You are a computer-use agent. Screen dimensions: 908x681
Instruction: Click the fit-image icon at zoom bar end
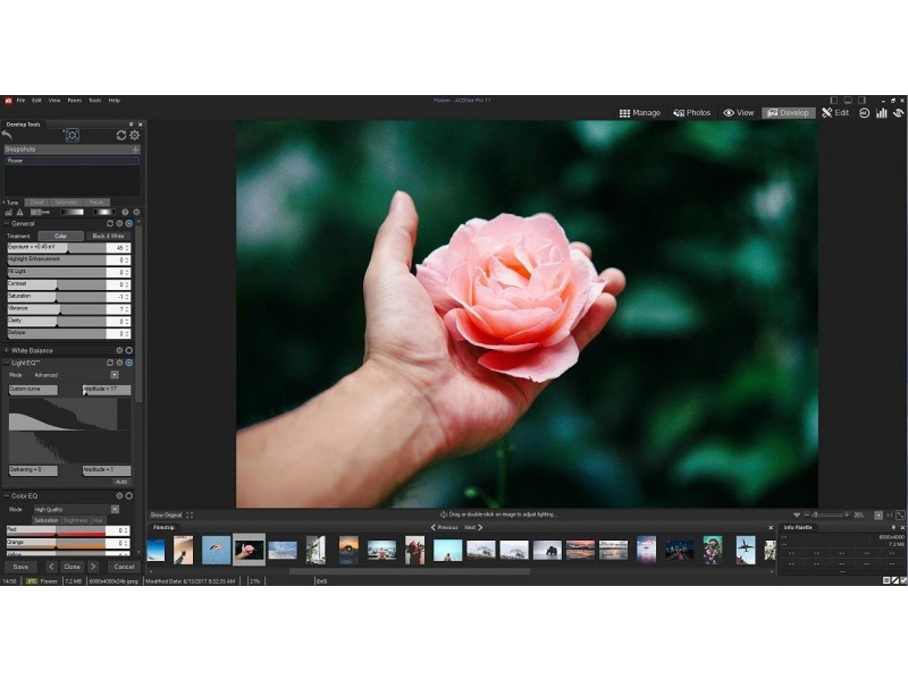900,515
